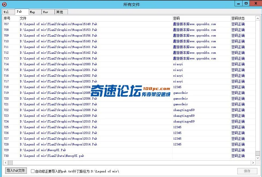Click the 序号 column header
262x177 pixels.
11,18
